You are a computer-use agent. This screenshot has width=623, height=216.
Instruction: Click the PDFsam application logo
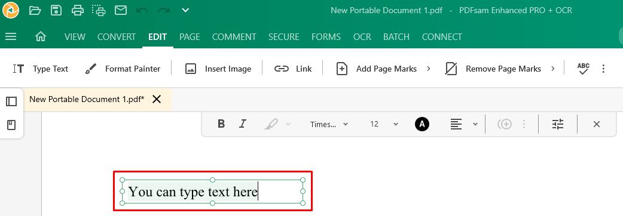click(x=10, y=10)
